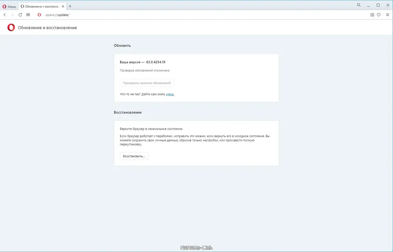This screenshot has height=252, width=393.
Task: Close the Opera window
Action: coord(388,5)
